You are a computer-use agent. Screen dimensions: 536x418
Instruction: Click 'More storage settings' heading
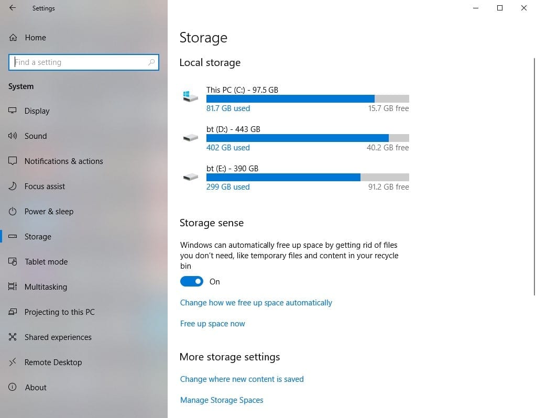pyautogui.click(x=229, y=357)
